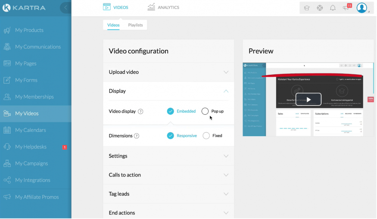Click the End actions section title
This screenshot has width=377, height=219.
coord(122,213)
